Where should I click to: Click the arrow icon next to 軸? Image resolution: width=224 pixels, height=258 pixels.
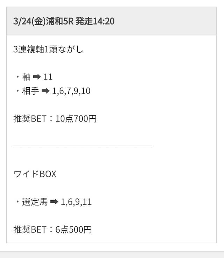[37, 77]
